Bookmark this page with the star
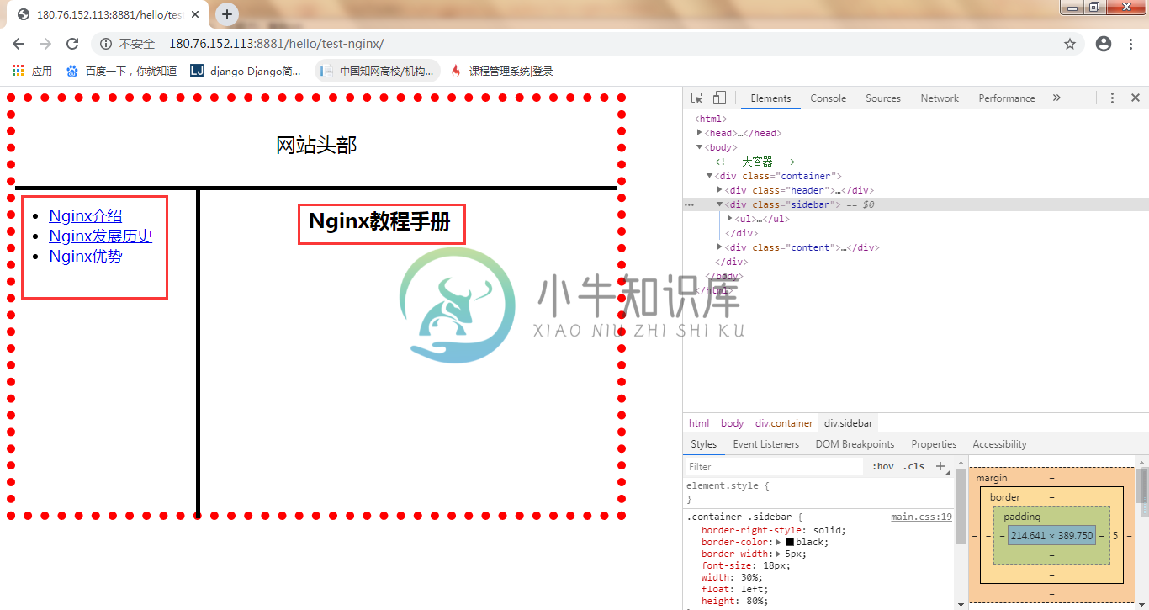This screenshot has height=610, width=1149. pyautogui.click(x=1070, y=44)
